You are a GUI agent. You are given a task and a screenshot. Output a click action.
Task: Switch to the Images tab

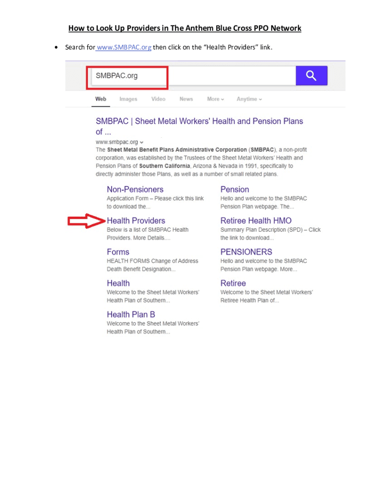[x=128, y=99]
